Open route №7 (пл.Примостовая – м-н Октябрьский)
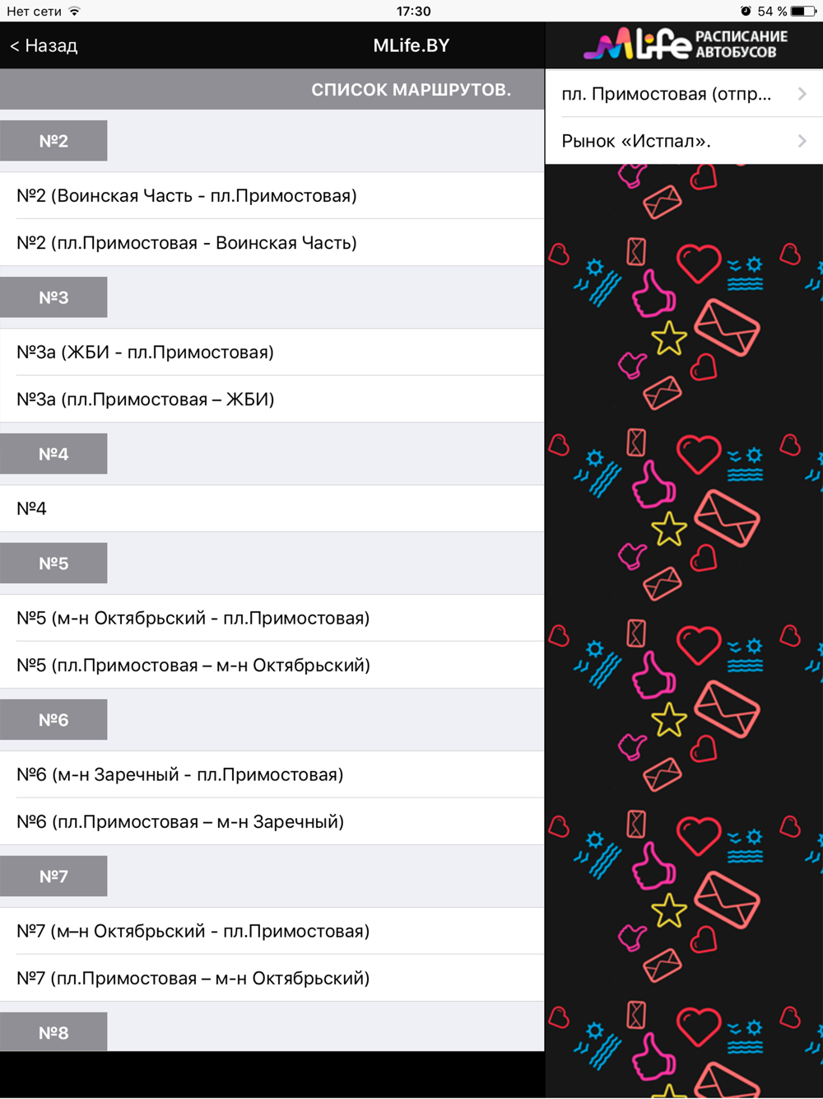Viewport: 823px width, 1099px height. (x=272, y=978)
